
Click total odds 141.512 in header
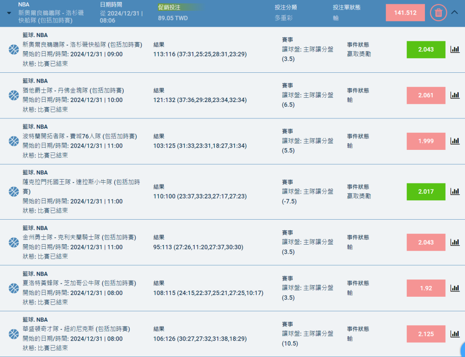coord(405,13)
